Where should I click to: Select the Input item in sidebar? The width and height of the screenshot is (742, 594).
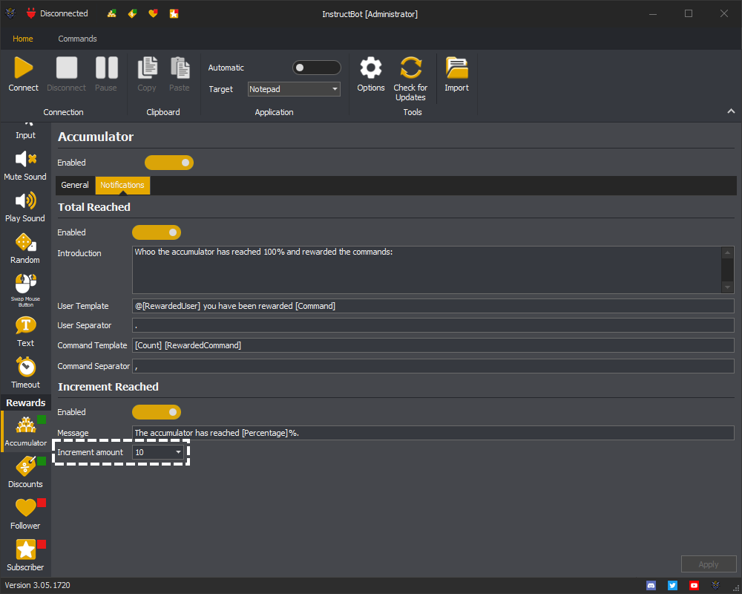click(x=25, y=131)
